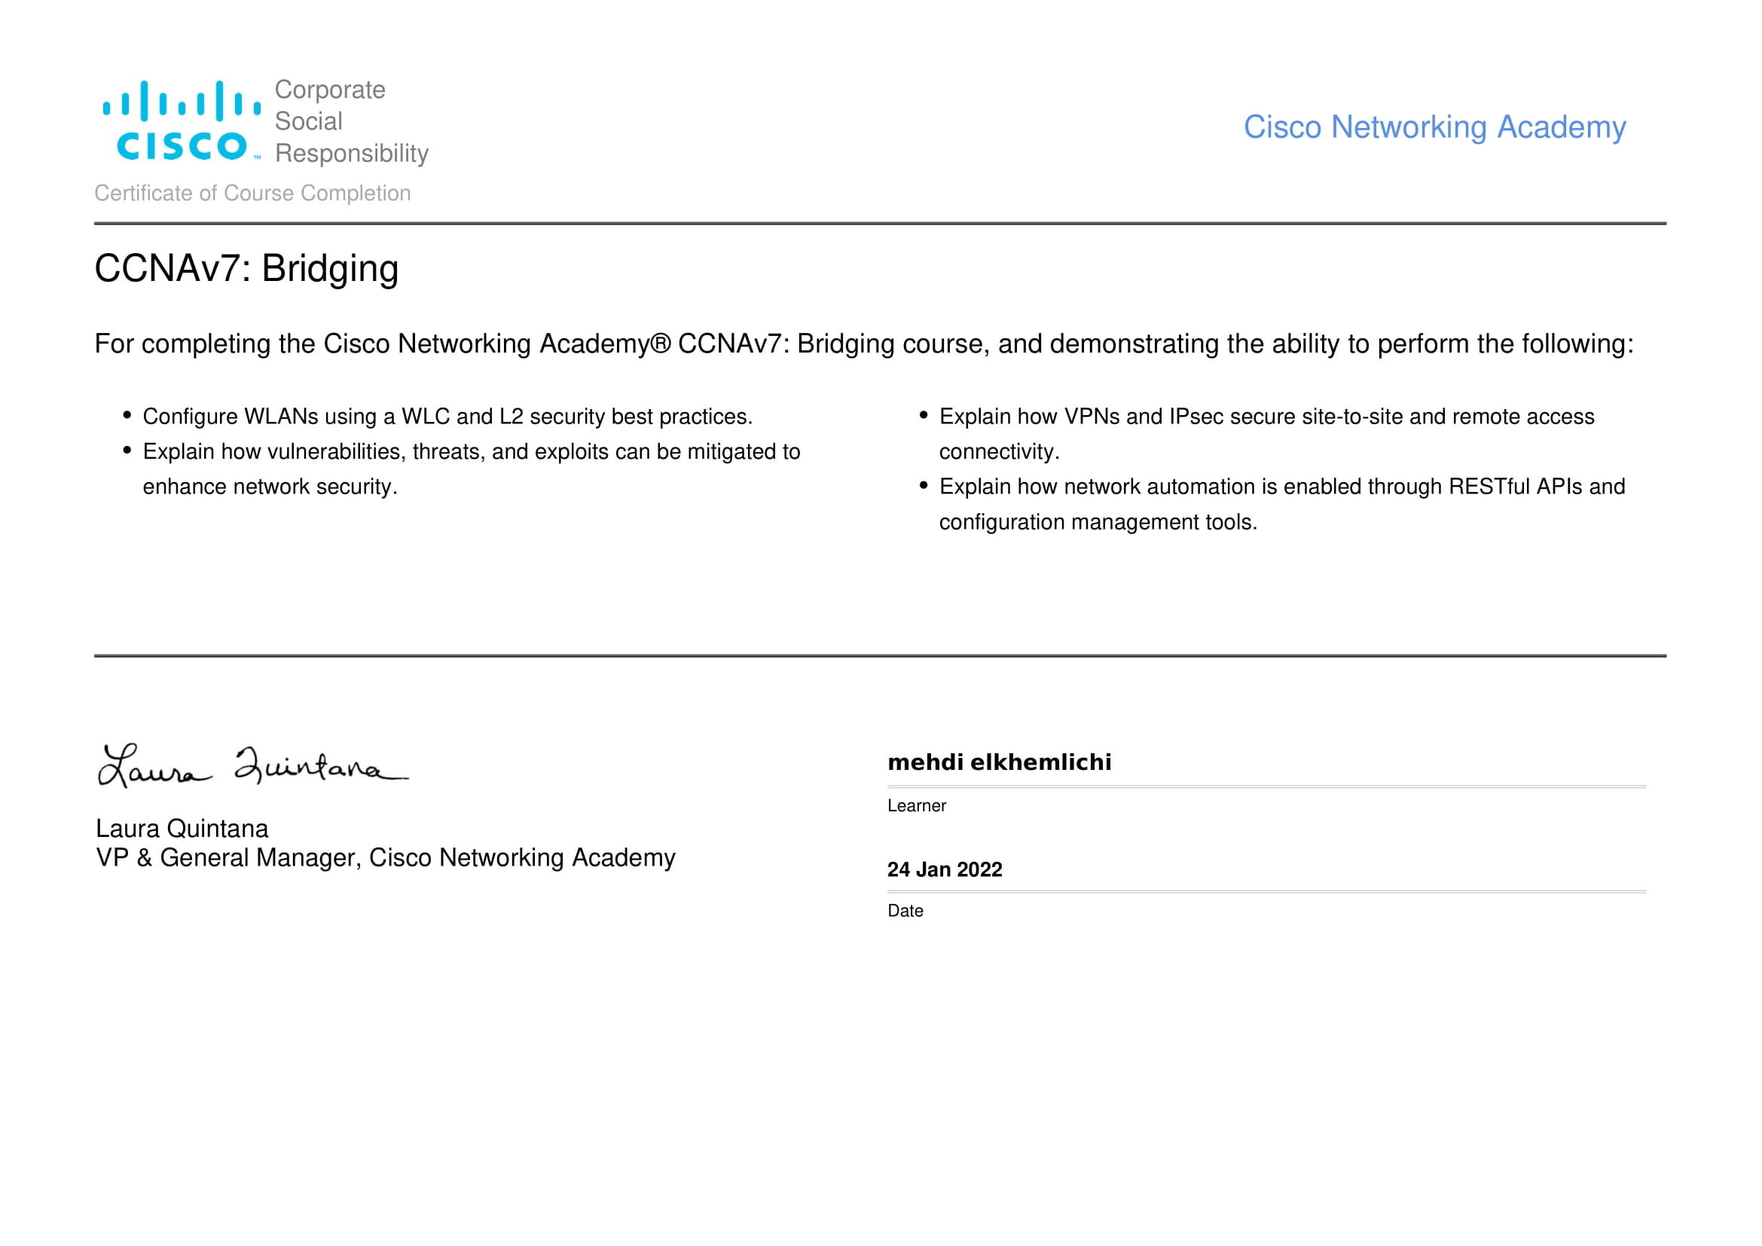The image size is (1762, 1246).
Task: Click the bullet about network automation RESTful APIs
Action: tap(1282, 504)
